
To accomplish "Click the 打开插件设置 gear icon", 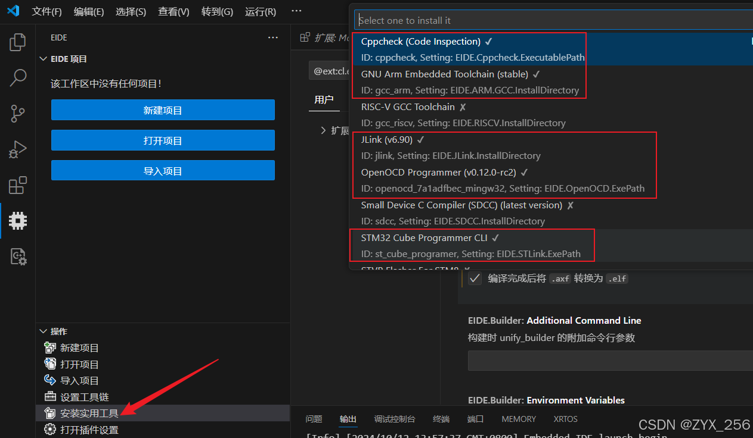I will pyautogui.click(x=50, y=430).
